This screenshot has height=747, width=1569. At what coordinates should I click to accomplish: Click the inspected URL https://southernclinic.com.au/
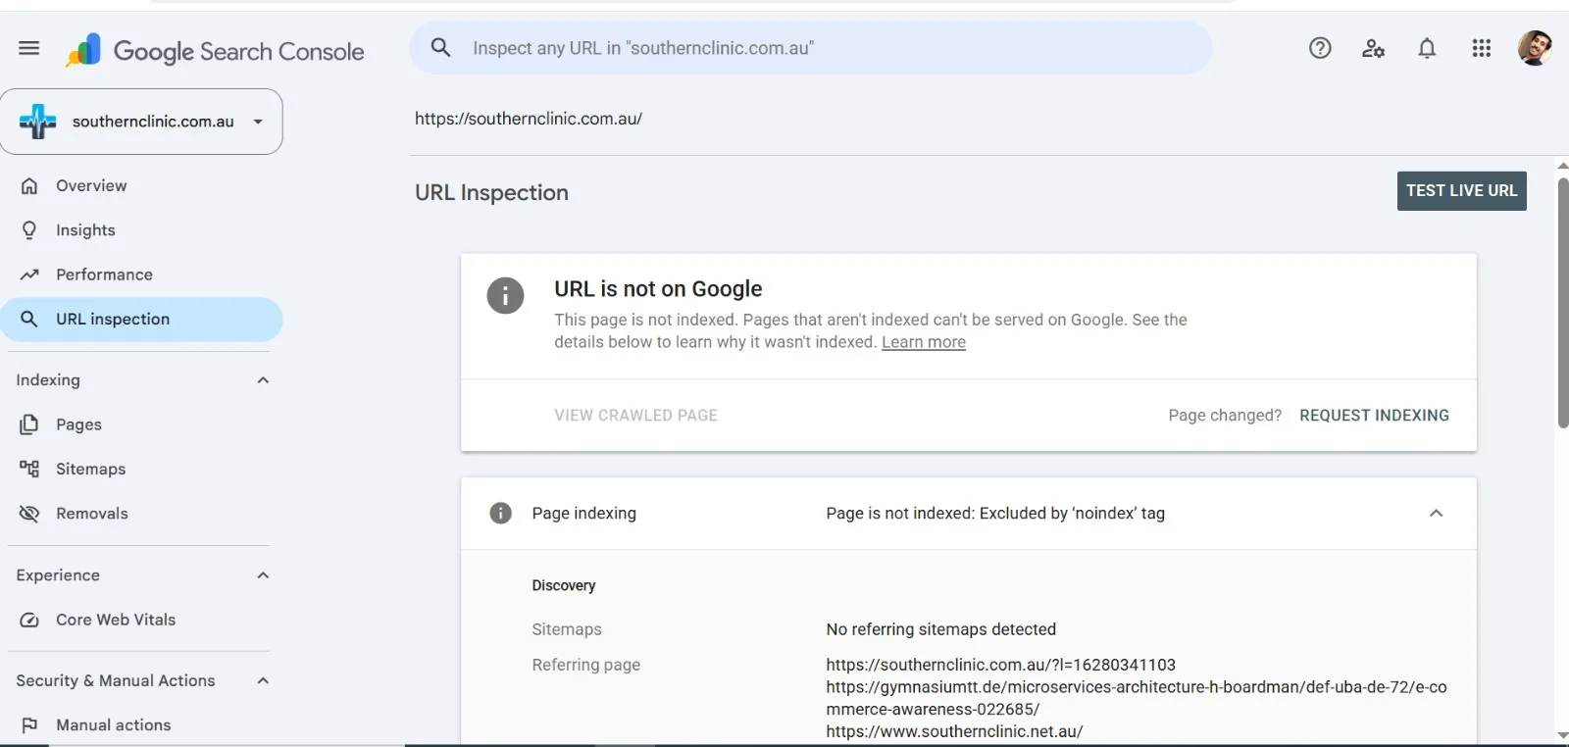(529, 119)
